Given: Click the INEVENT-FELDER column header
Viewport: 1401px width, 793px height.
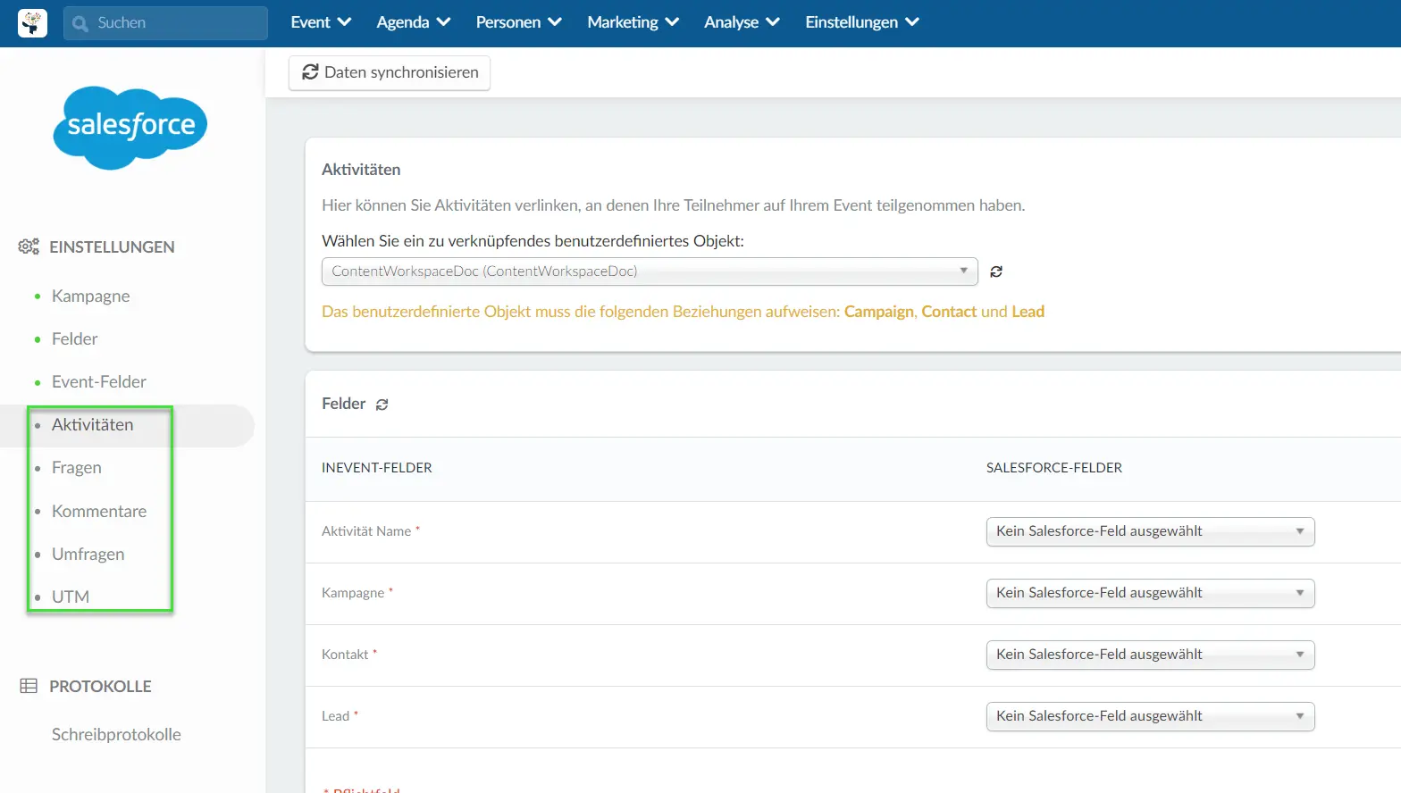Looking at the screenshot, I should (377, 468).
